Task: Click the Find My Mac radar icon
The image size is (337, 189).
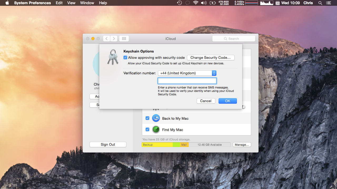Action: coord(156,129)
